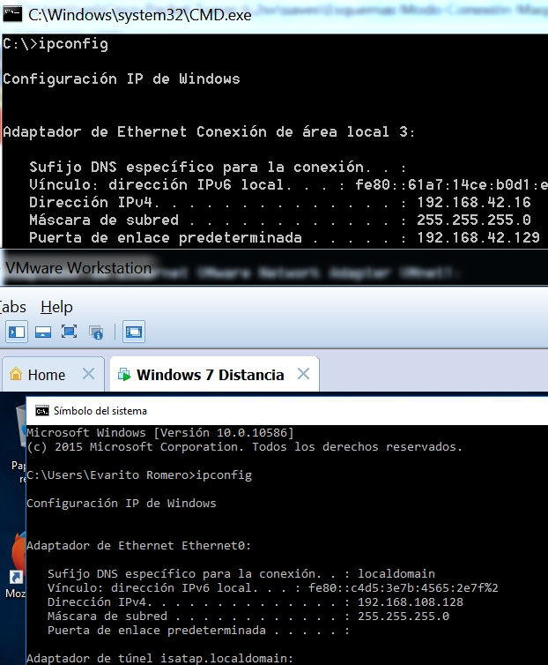Image resolution: width=548 pixels, height=665 pixels.
Task: Click the Unity mode toolbar icon
Action: pos(96,332)
